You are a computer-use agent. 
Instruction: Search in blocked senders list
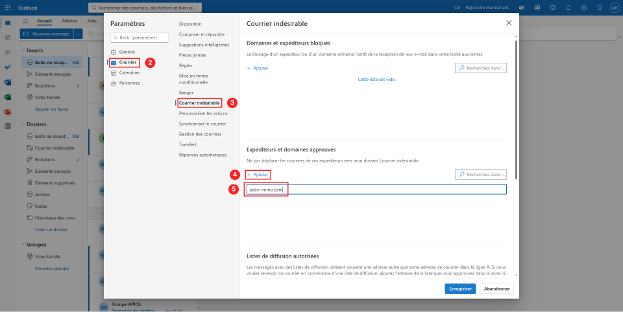(x=481, y=68)
